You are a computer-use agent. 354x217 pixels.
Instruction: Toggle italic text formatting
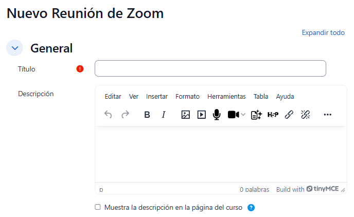[164, 115]
